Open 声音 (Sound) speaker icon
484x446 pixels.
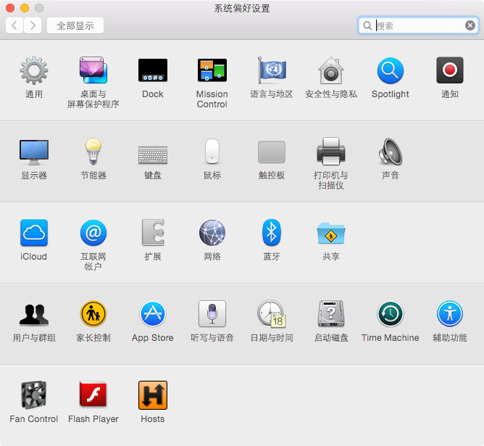(390, 152)
